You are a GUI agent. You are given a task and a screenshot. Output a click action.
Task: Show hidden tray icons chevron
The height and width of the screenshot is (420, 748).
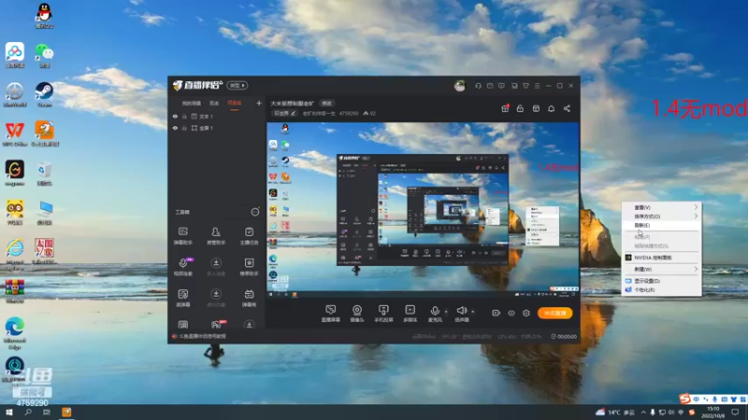tap(643, 413)
